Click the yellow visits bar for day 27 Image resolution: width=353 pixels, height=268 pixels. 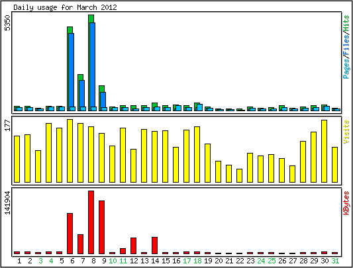click(x=292, y=174)
